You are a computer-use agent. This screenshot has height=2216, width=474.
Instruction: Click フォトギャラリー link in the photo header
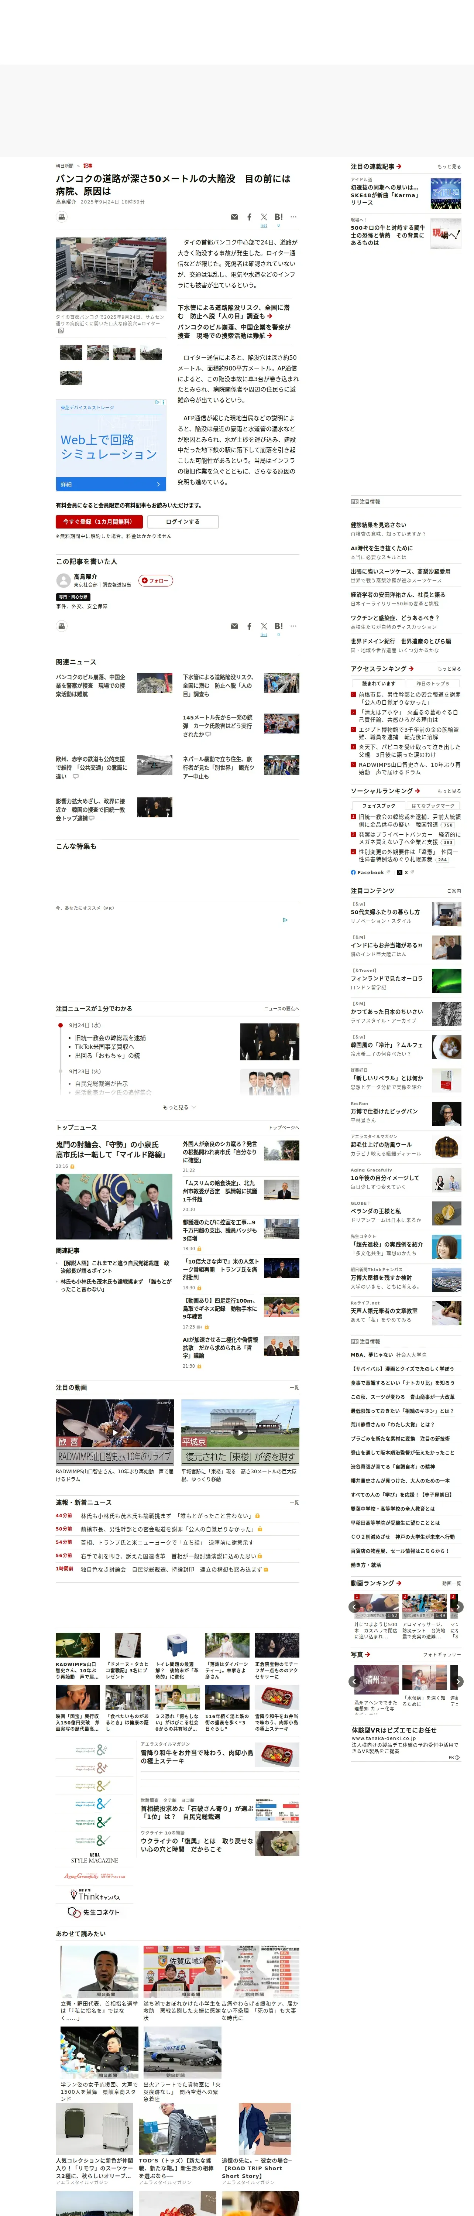click(x=442, y=1654)
